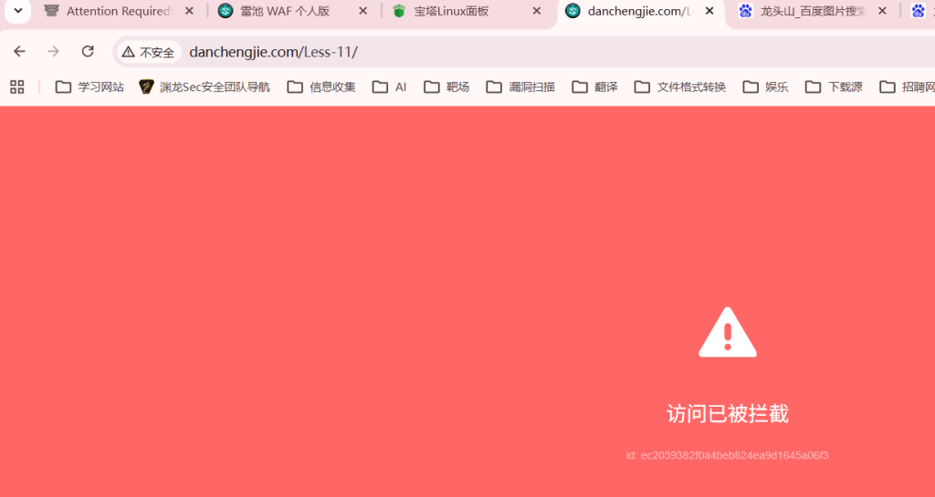Image resolution: width=935 pixels, height=497 pixels.
Task: Open the apps grid icon in bookmarks bar
Action: [x=16, y=87]
